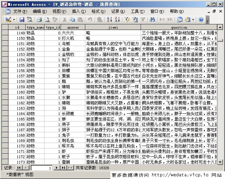This screenshot has width=225, height=179.
Task: Go to next record navigation button
Action: (57, 168)
